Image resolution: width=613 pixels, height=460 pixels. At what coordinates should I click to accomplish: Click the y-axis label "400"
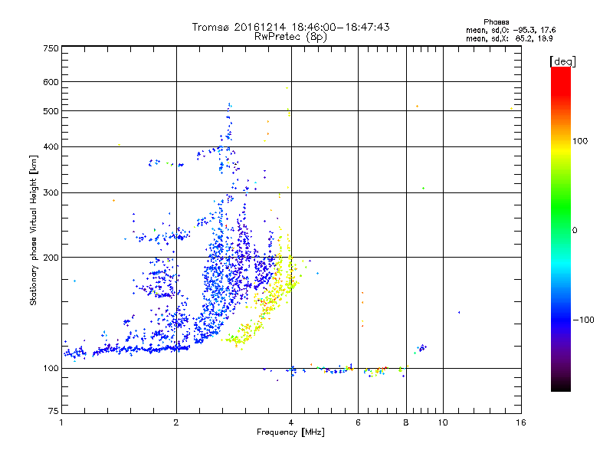[51, 146]
